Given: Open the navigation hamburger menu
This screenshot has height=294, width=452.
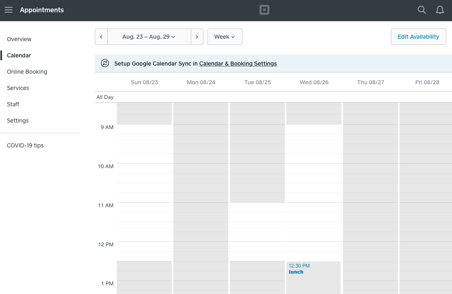Looking at the screenshot, I should pyautogui.click(x=9, y=10).
